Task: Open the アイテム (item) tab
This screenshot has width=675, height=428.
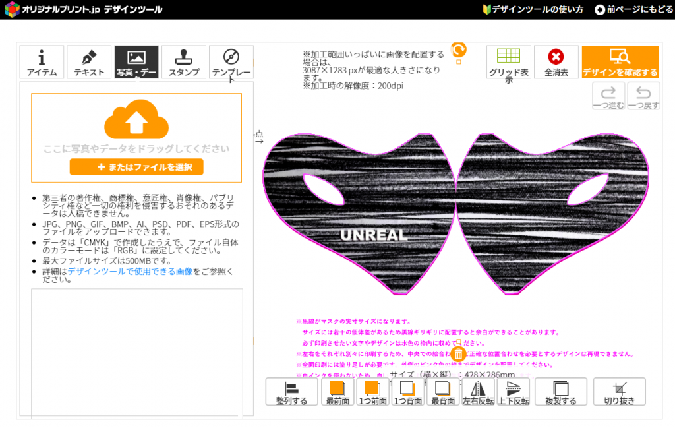Action: [x=42, y=62]
